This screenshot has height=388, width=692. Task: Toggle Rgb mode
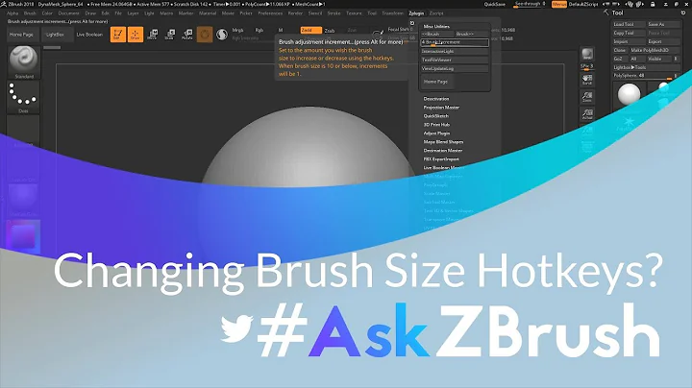[x=259, y=30]
